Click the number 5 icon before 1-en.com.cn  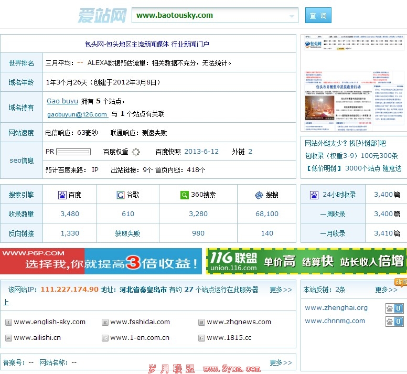(105, 338)
